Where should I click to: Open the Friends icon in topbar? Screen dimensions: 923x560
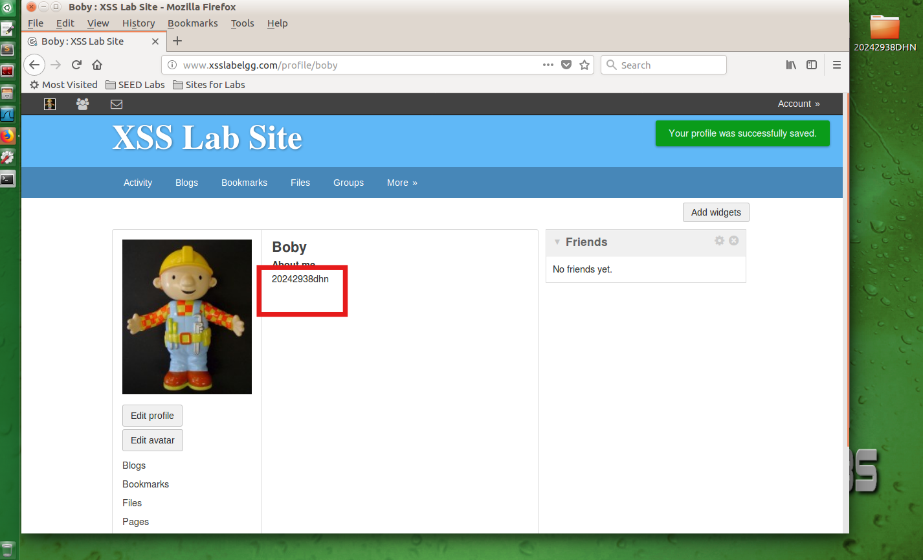[83, 104]
